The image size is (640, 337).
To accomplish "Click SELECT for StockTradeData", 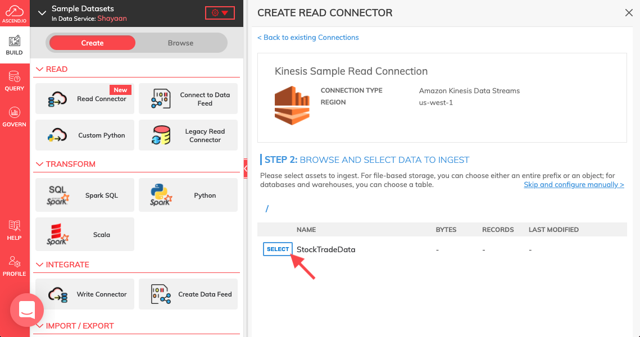I will pos(278,249).
